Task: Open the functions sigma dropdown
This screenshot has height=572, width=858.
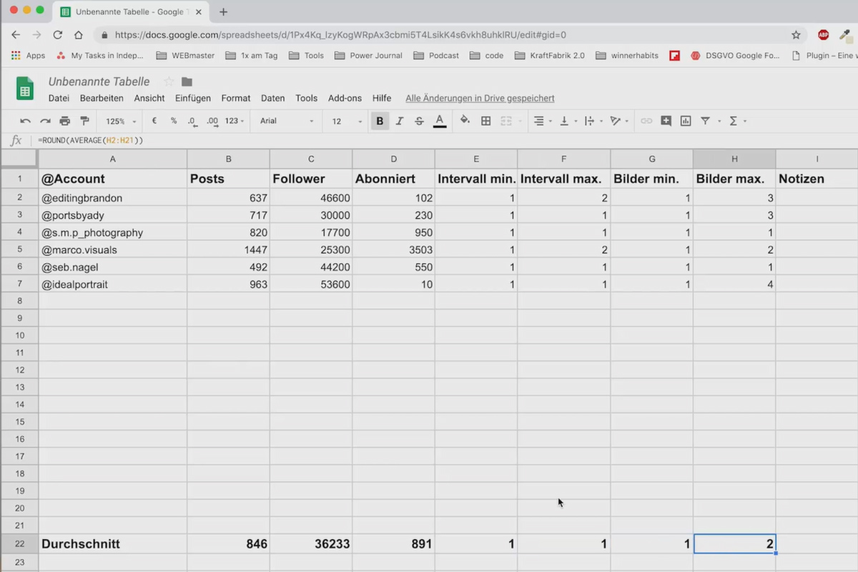Action: 737,122
